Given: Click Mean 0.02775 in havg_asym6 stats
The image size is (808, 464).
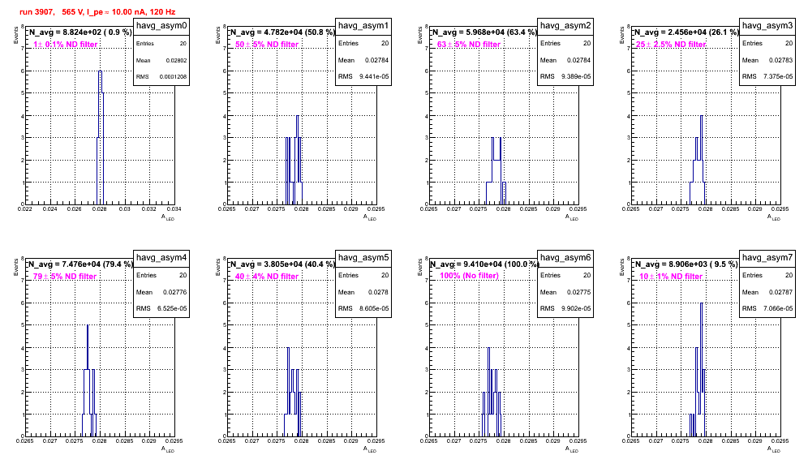Looking at the screenshot, I should [565, 292].
